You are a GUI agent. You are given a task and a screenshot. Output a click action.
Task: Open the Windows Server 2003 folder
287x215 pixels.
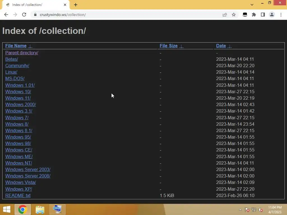[x=28, y=169]
